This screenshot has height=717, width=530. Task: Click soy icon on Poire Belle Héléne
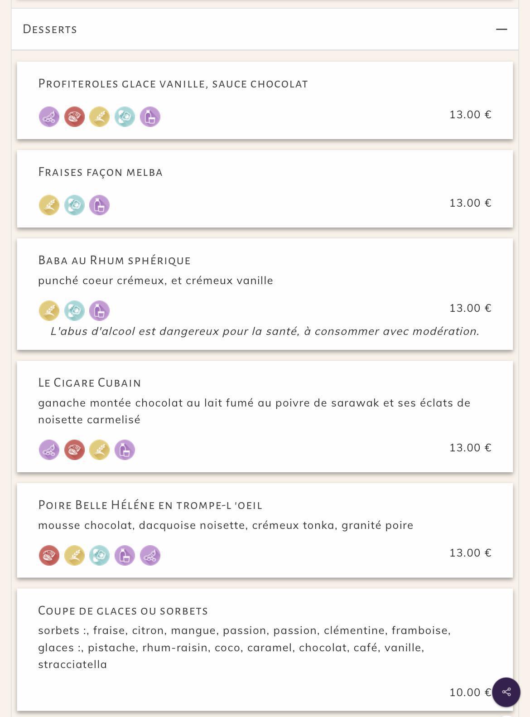tap(150, 556)
